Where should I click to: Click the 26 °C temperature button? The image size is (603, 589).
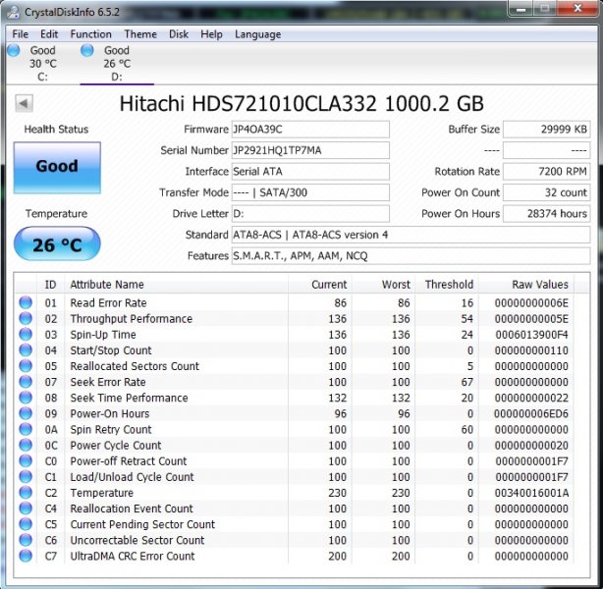tap(57, 244)
